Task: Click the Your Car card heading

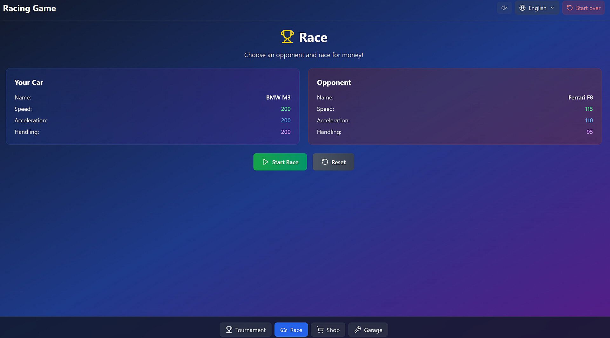Action: (x=29, y=82)
